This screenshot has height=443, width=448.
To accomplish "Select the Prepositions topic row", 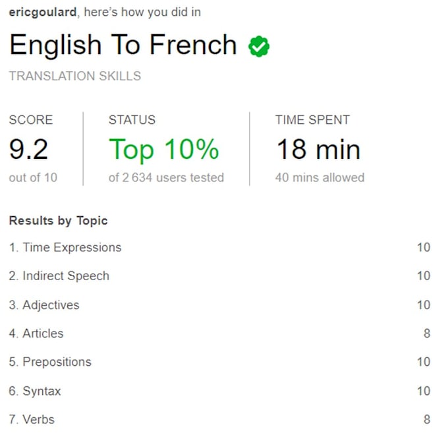I will (x=219, y=362).
